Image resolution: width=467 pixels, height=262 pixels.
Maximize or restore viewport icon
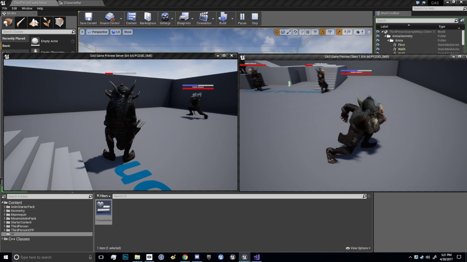(x=369, y=32)
